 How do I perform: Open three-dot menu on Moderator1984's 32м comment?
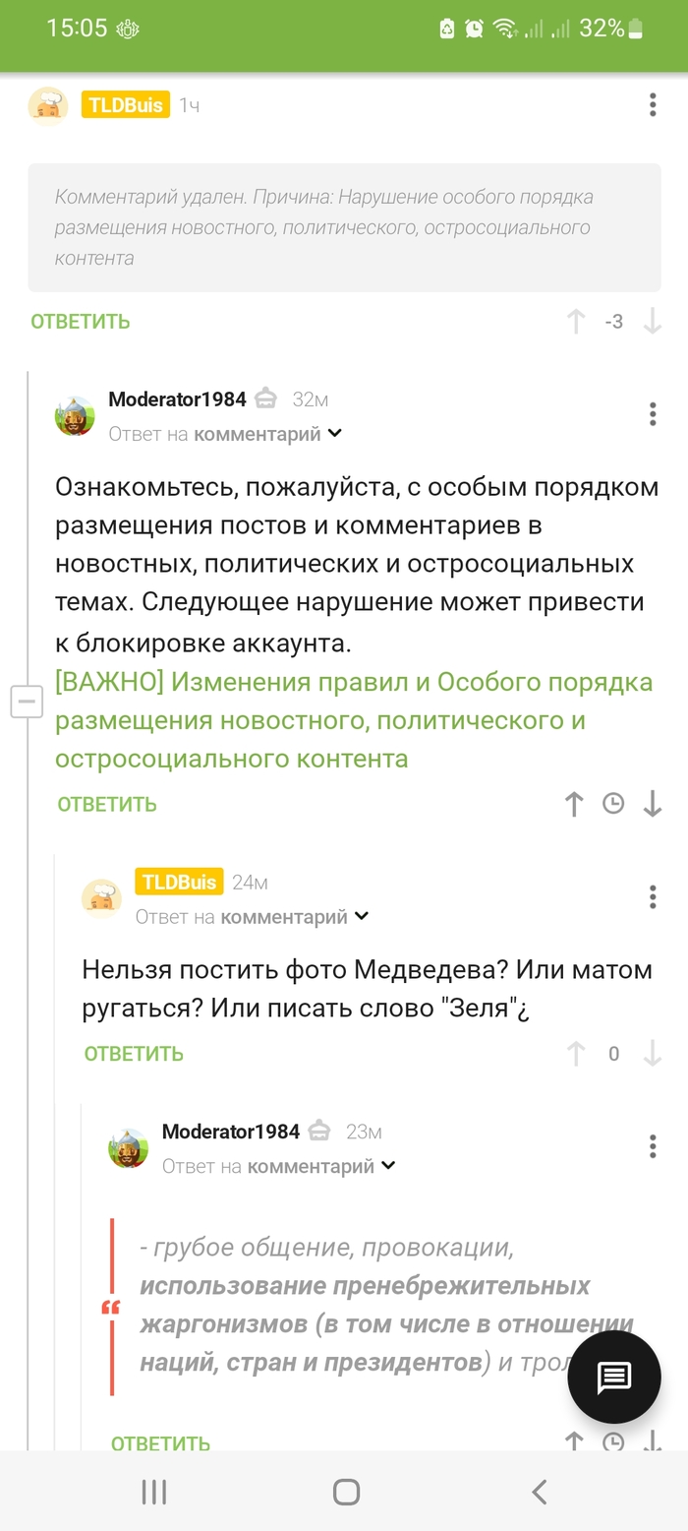(x=653, y=414)
